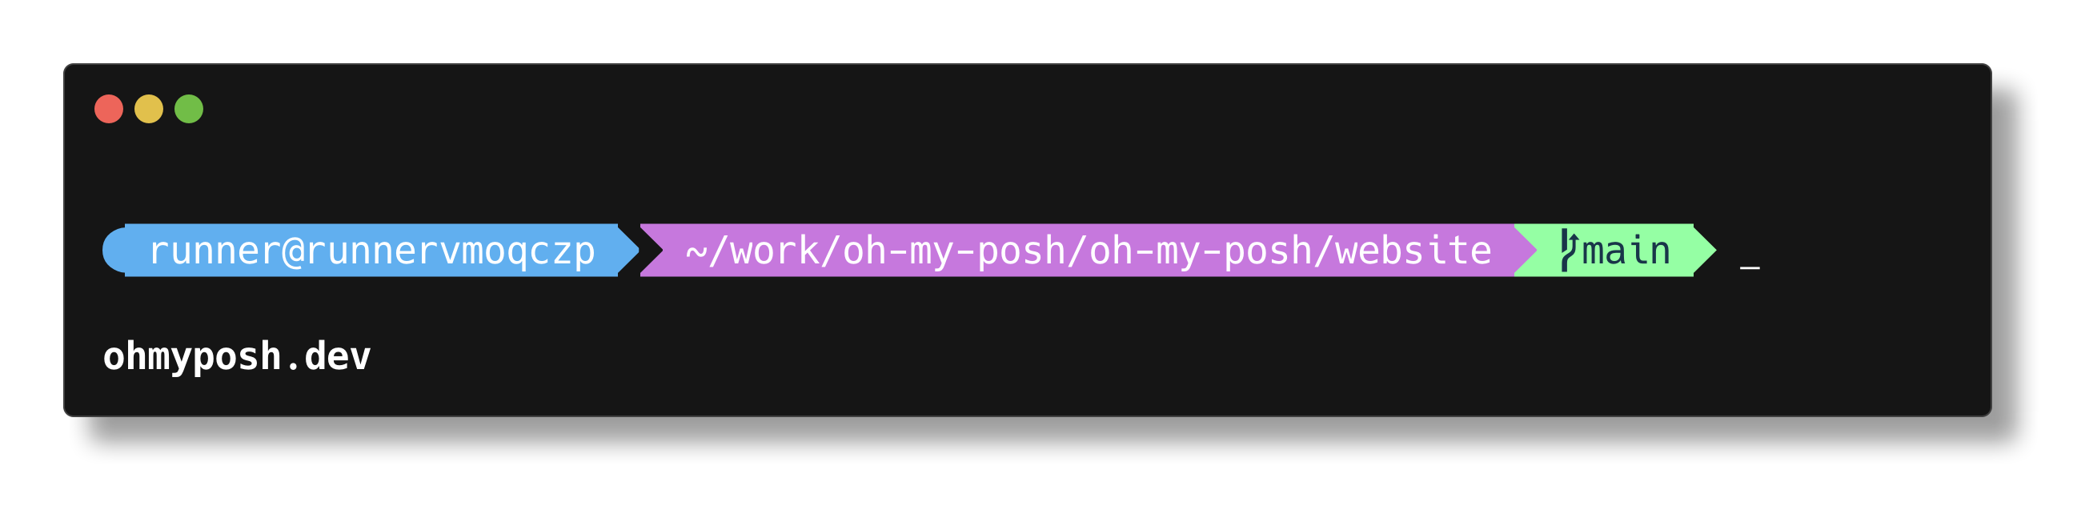The height and width of the screenshot is (506, 2081).
Task: Select the runner@runnervmoqczp session segment
Action: [x=371, y=251]
